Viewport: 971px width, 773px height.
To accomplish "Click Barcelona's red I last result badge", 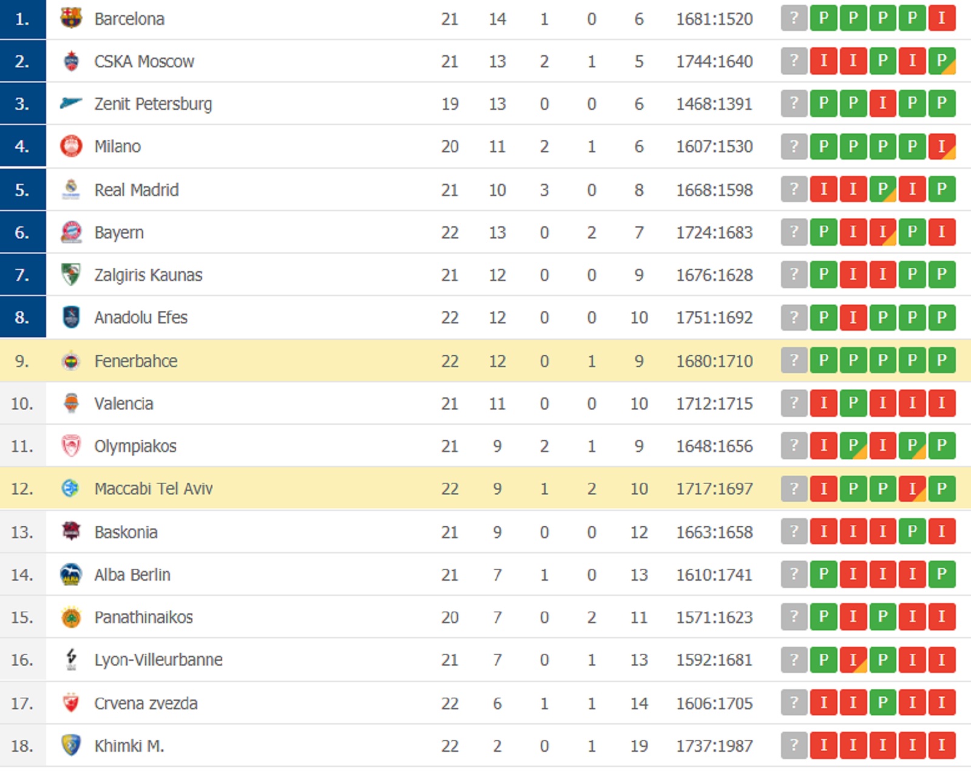I will point(942,18).
